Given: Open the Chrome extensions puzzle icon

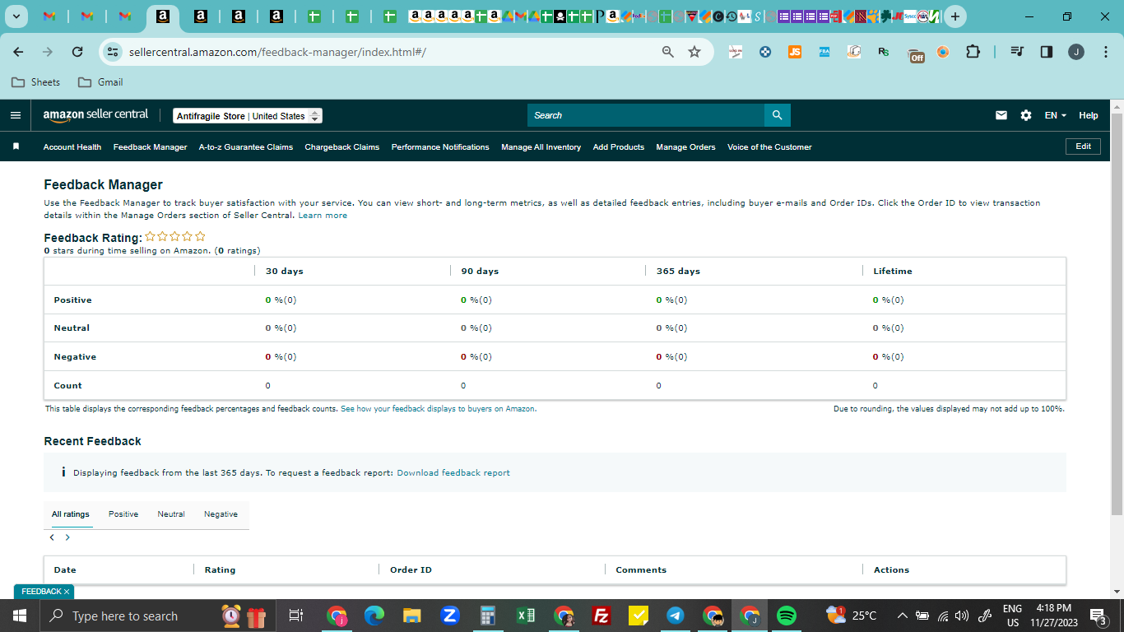Looking at the screenshot, I should point(973,52).
